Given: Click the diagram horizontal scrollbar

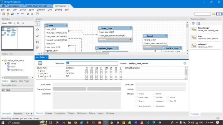Looking at the screenshot, I should (x=76, y=53).
